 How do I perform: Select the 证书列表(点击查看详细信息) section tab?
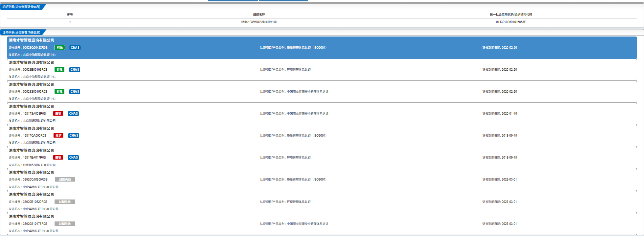pyautogui.click(x=22, y=32)
